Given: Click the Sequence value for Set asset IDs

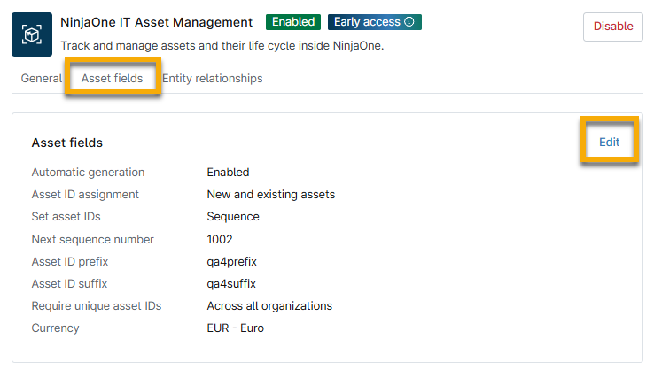Looking at the screenshot, I should 233,217.
